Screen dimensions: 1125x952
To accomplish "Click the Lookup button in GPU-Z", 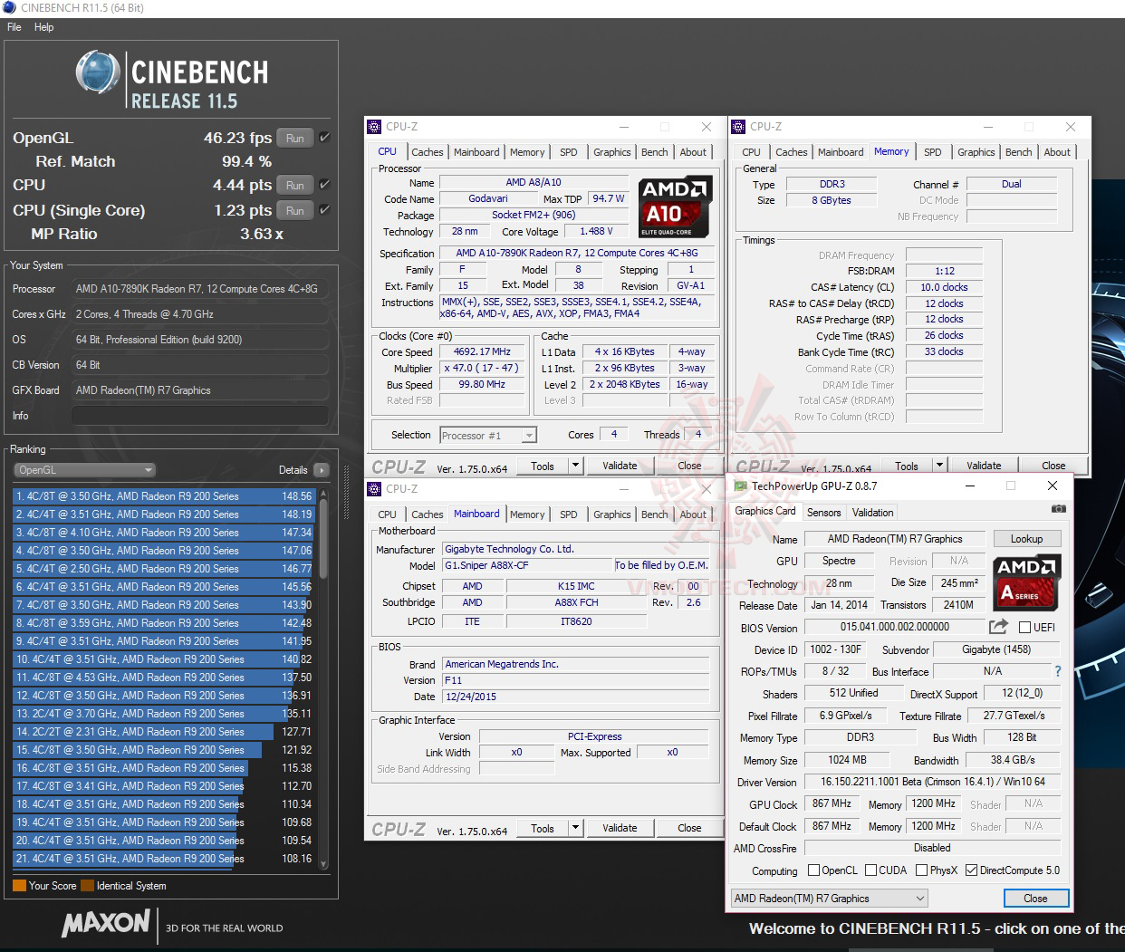I will 1027,539.
